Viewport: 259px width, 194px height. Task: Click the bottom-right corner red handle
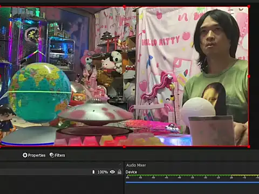[249, 147]
